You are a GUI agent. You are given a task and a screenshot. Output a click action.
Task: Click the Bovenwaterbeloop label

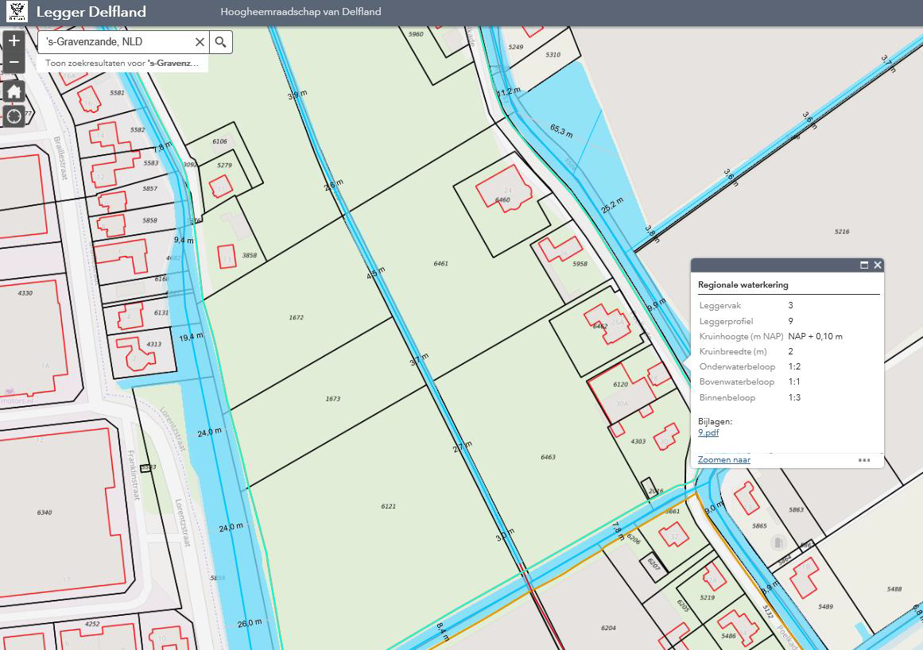click(x=736, y=381)
